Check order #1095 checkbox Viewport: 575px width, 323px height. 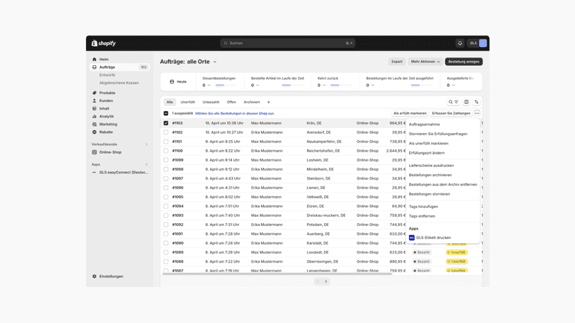tap(166, 197)
